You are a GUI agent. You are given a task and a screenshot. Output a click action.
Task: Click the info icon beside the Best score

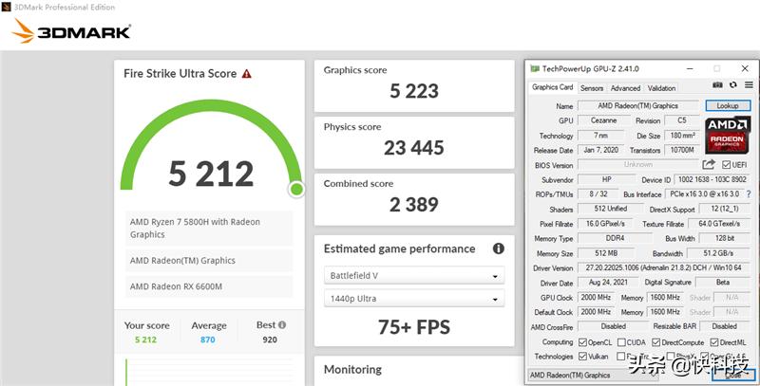point(282,325)
